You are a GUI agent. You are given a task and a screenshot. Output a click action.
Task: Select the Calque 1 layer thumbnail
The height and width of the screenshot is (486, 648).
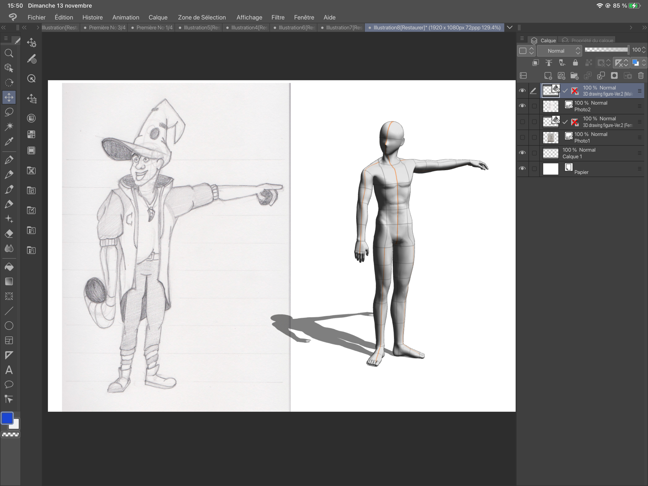tap(551, 153)
